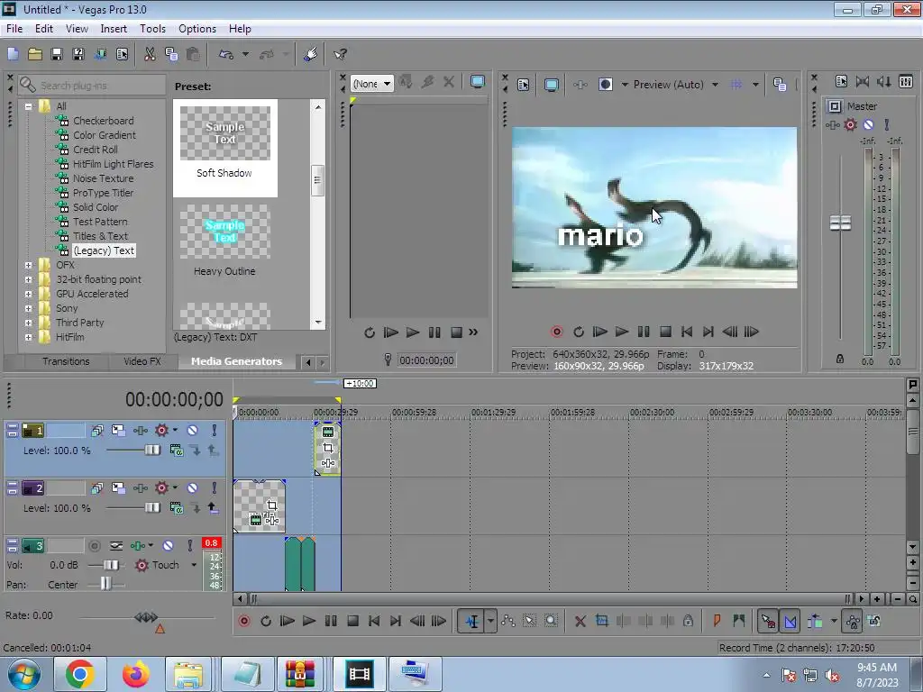Select Normal Edit tool in bottom toolbar
This screenshot has width=923, height=692.
472,622
